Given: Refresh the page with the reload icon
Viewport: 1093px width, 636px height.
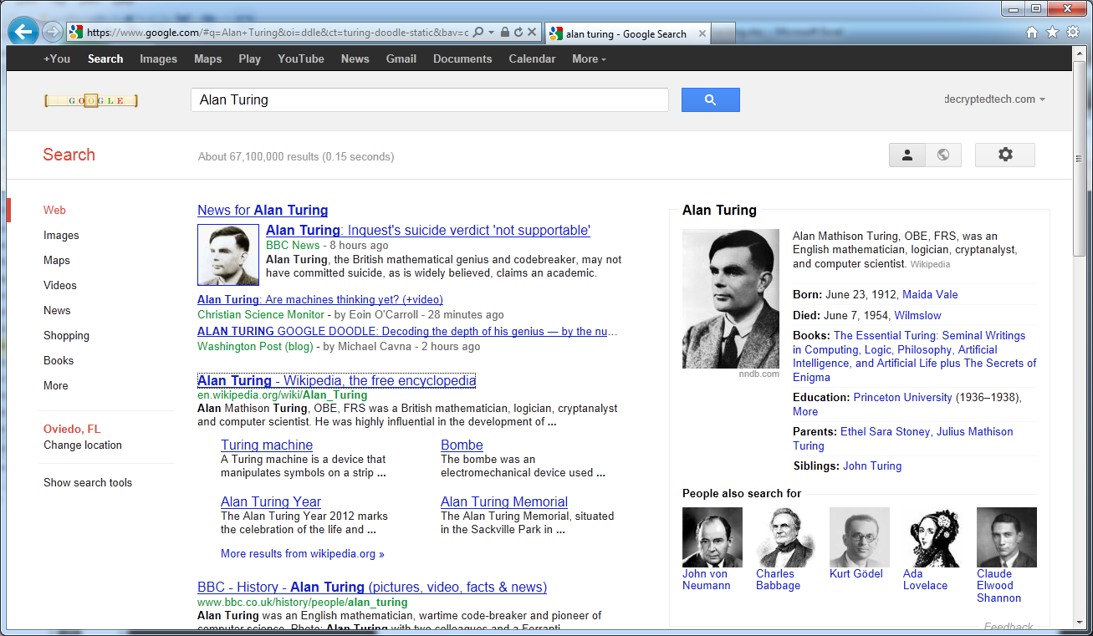Looking at the screenshot, I should tap(518, 33).
